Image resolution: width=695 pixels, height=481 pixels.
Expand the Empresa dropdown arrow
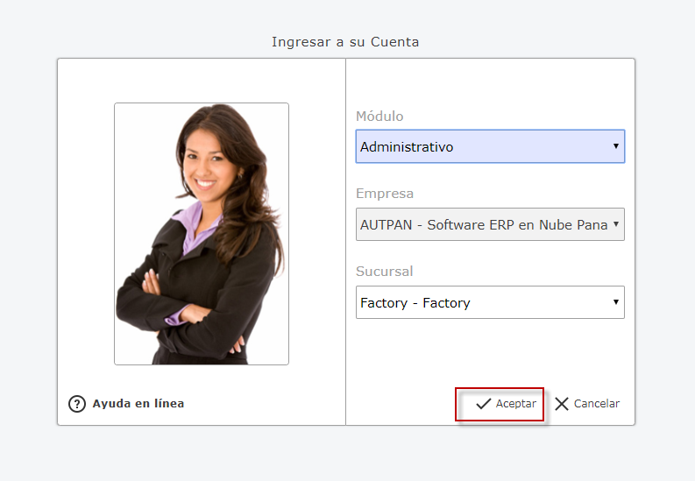tap(616, 224)
